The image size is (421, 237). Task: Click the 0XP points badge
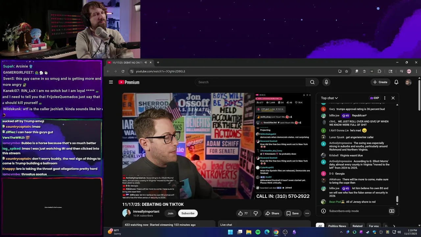(x=375, y=98)
